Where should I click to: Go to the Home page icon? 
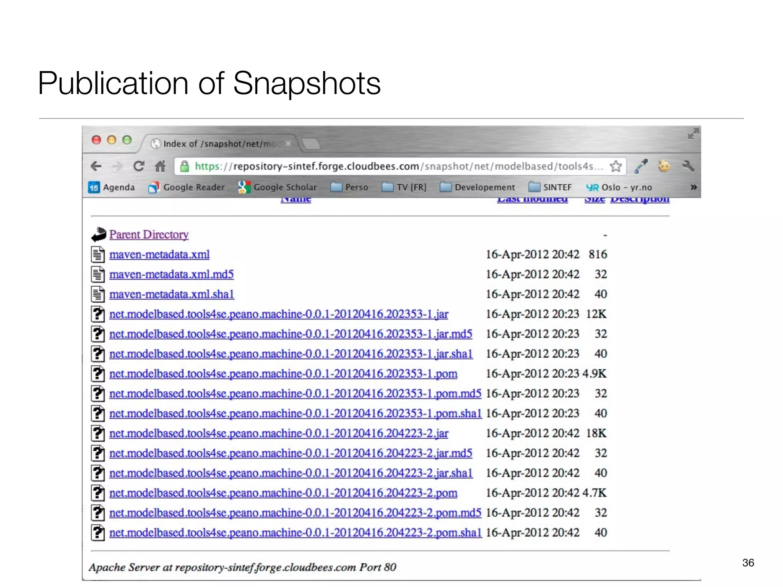click(x=160, y=166)
